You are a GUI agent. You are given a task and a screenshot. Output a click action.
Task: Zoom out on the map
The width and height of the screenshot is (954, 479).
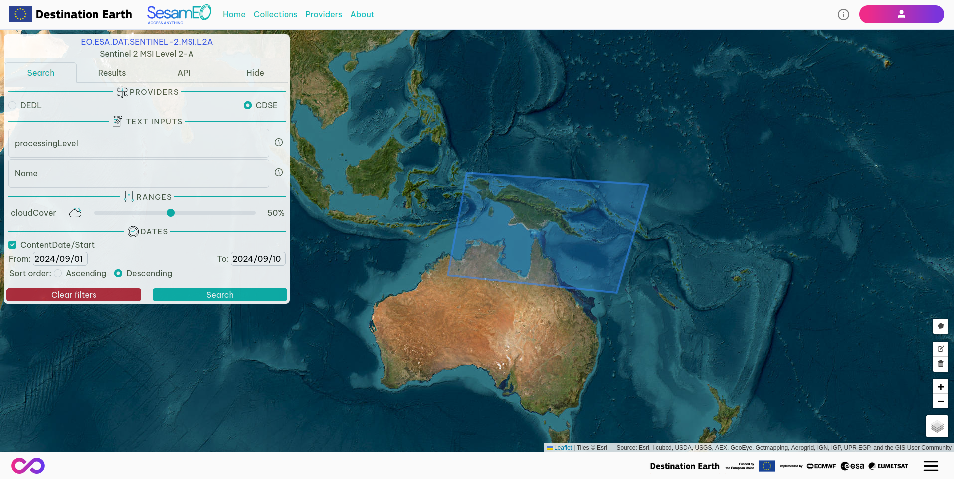[940, 401]
